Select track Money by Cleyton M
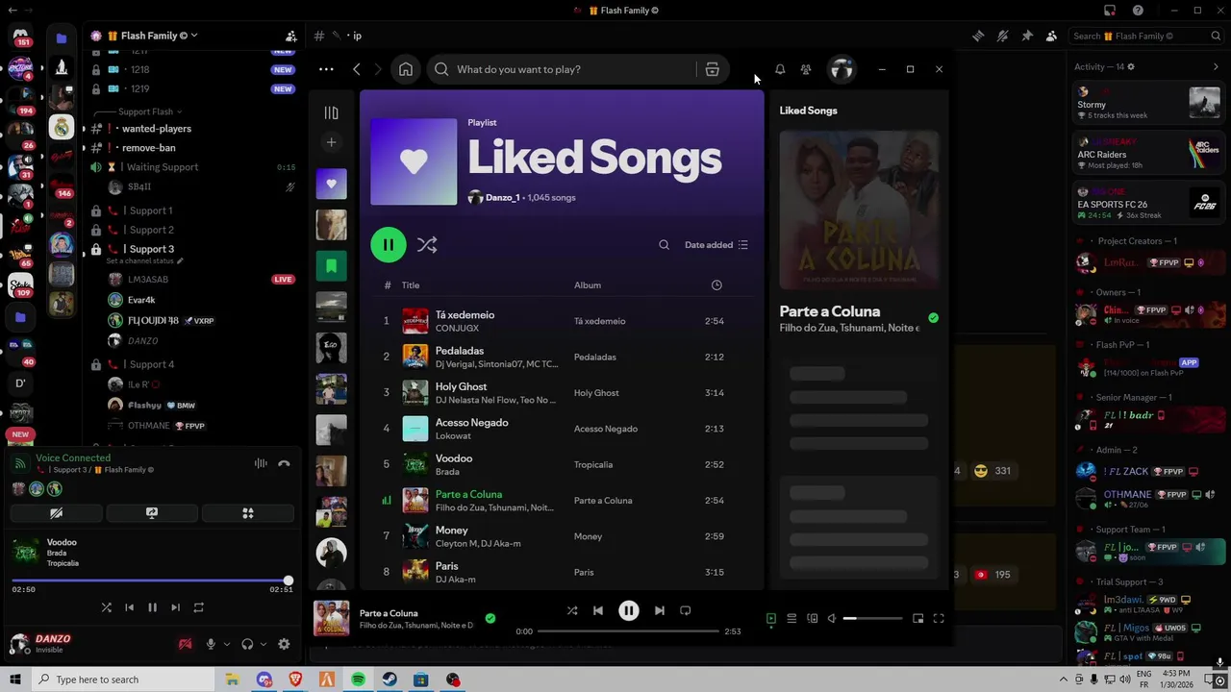Image resolution: width=1231 pixels, height=692 pixels. (561, 536)
